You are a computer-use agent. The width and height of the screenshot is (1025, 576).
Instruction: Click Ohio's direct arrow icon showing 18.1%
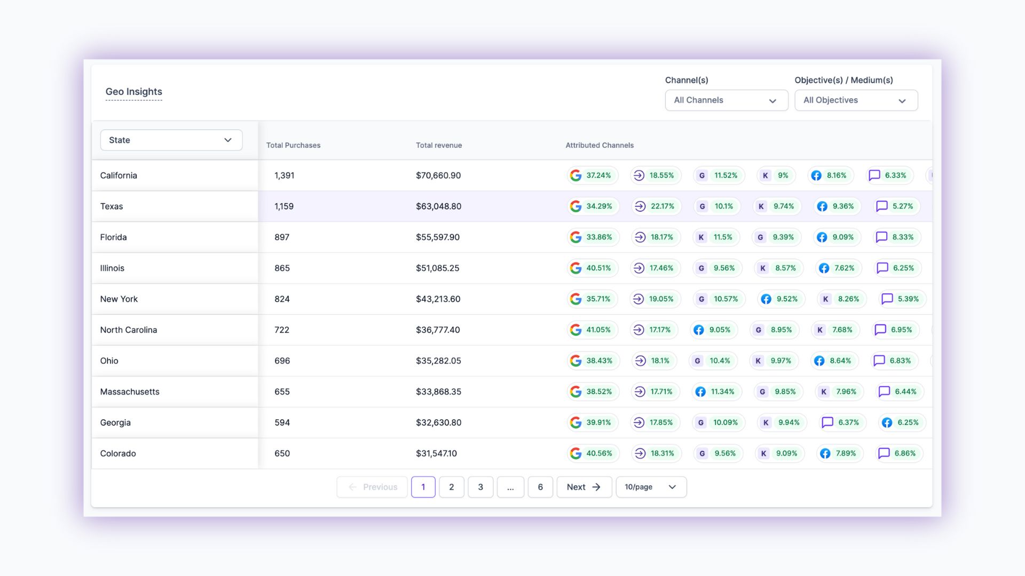point(640,361)
